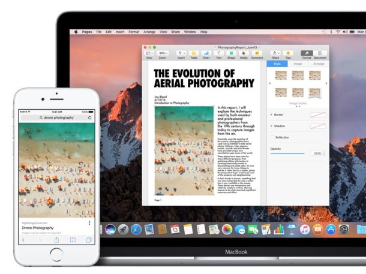Image resolution: width=366 pixels, height=274 pixels.
Task: Open the Arrange menu in menu bar
Action: pyautogui.click(x=149, y=32)
